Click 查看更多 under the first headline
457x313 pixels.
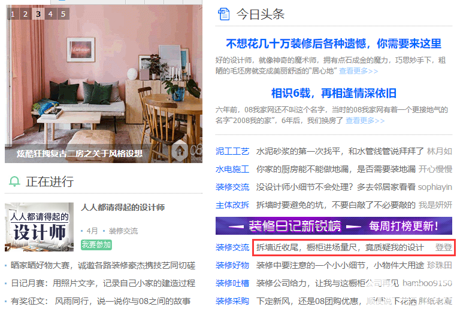[x=359, y=71]
